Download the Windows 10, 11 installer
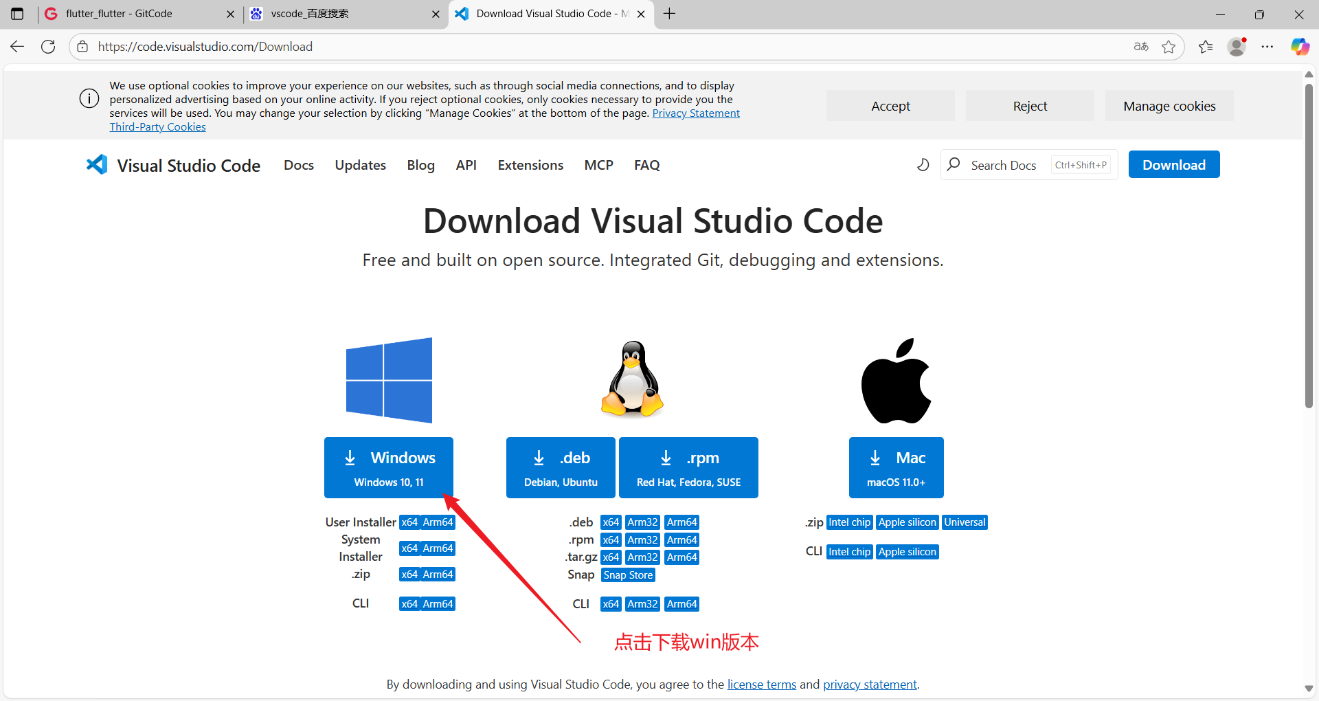Screen dimensions: 1319x701 [x=389, y=467]
